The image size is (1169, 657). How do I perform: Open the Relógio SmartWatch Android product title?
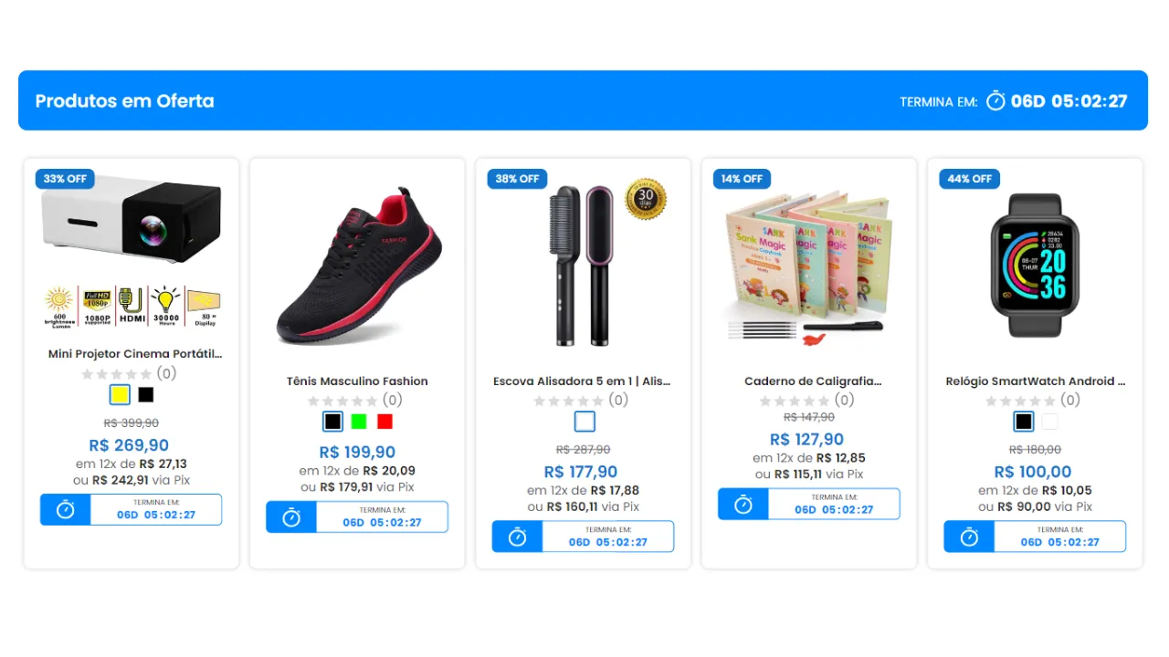[1036, 381]
